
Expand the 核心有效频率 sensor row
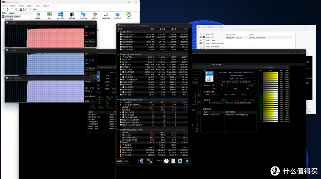121,72
